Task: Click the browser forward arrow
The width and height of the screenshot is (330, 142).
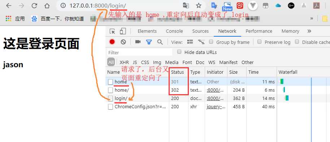Action: pos(21,6)
